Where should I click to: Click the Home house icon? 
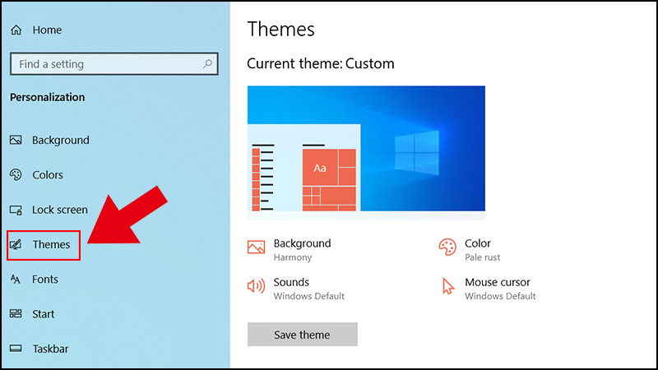[16, 30]
